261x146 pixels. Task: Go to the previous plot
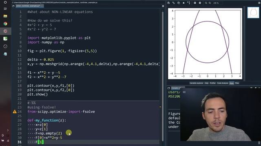click(195, 3)
